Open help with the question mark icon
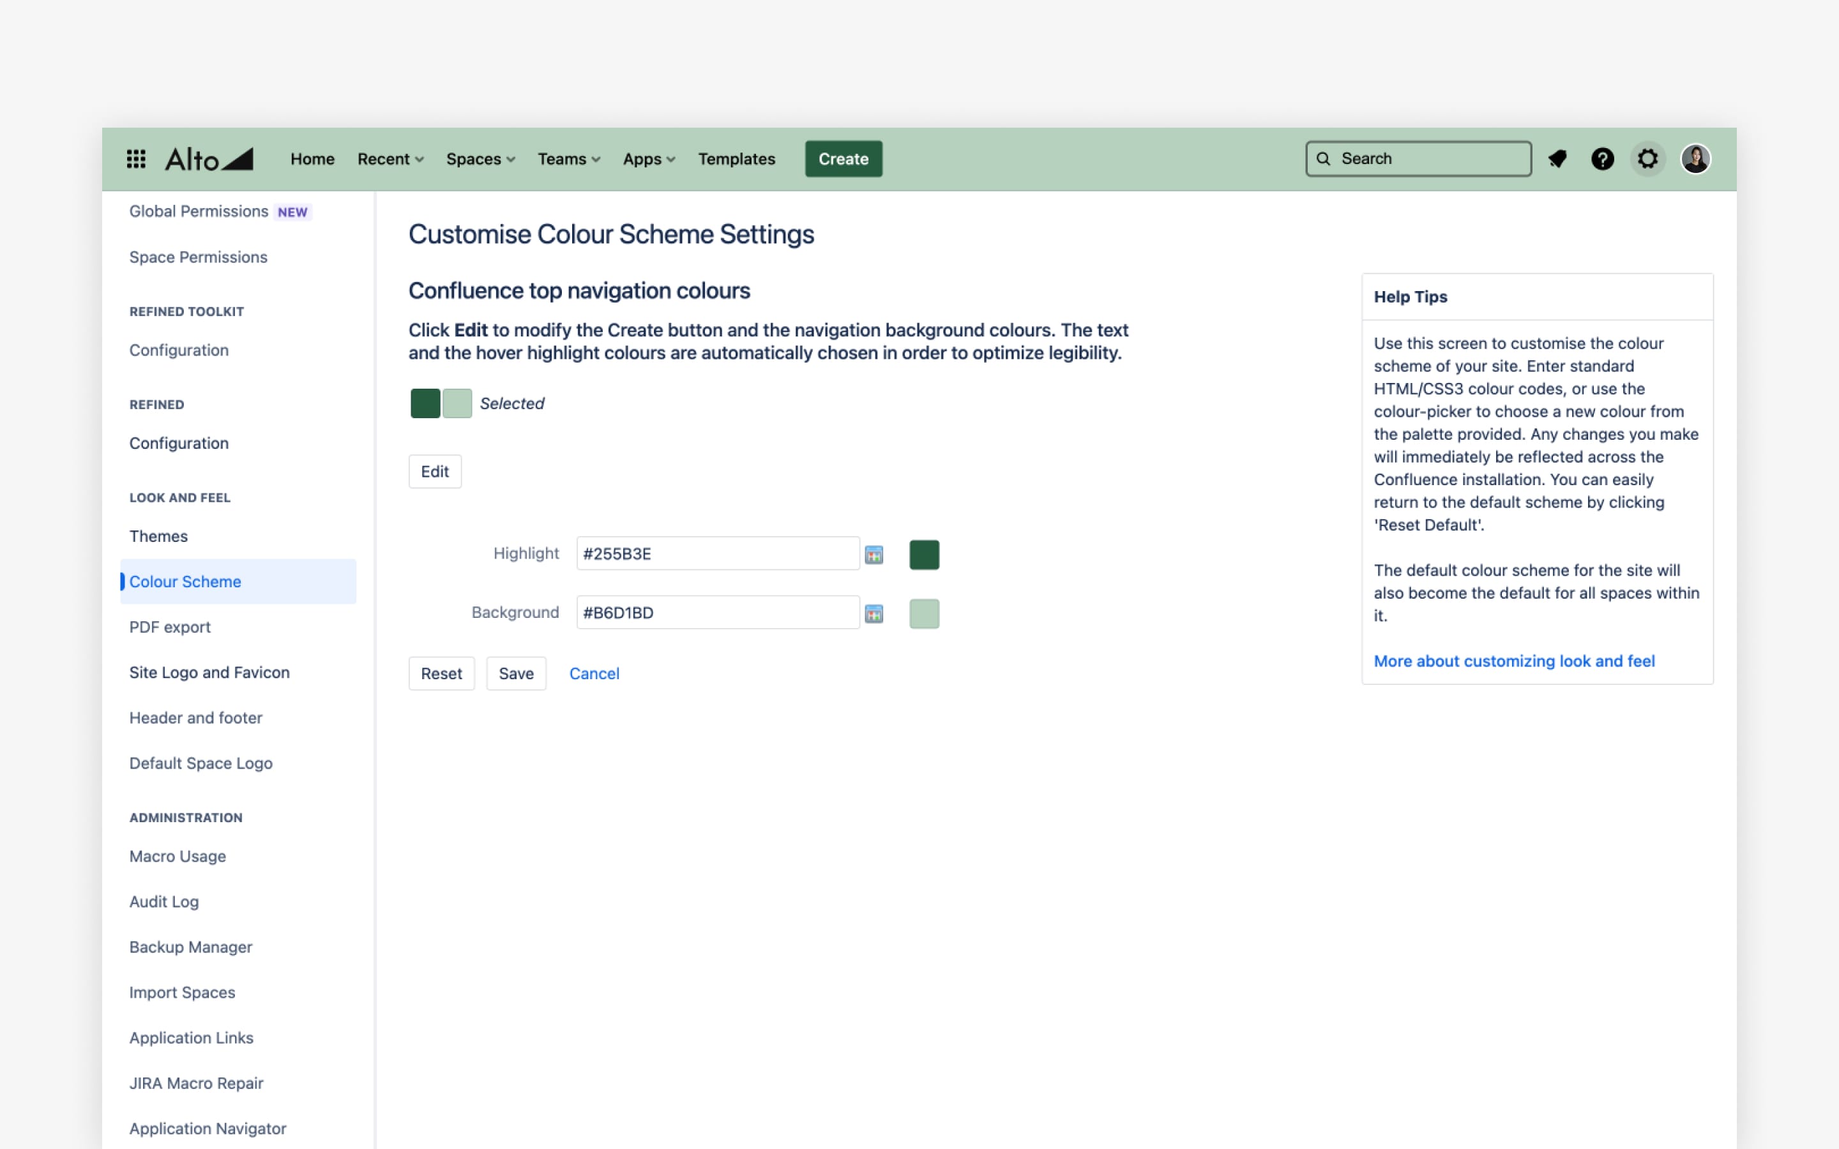The image size is (1839, 1149). pos(1603,159)
